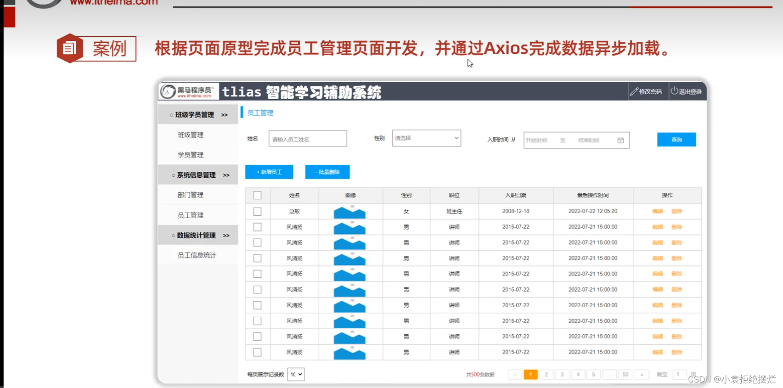The width and height of the screenshot is (783, 388).
Task: Click the 员工管理 breadcrumb title
Action: [x=260, y=112]
